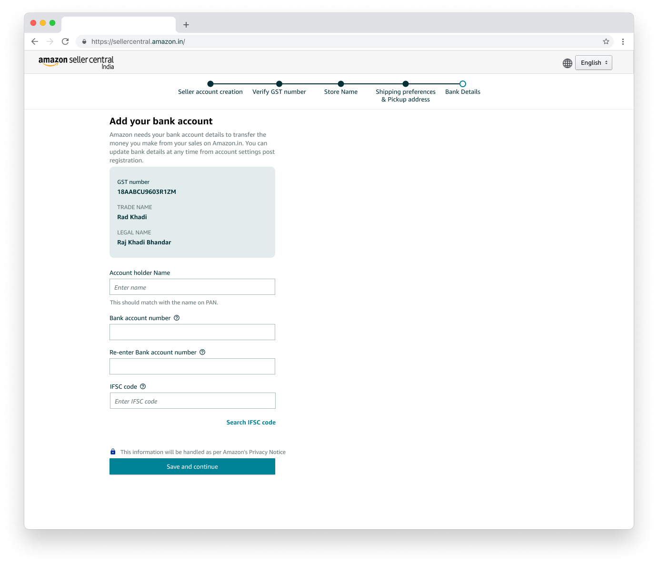Show help for Re-enter Bank account number

point(202,352)
